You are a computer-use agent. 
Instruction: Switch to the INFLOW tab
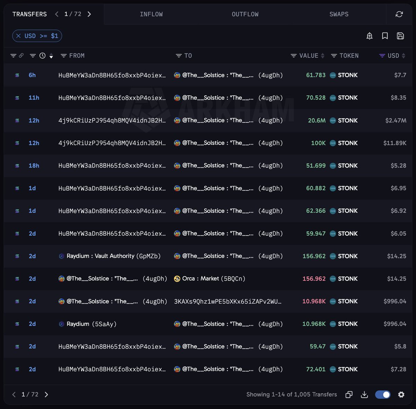tap(151, 14)
